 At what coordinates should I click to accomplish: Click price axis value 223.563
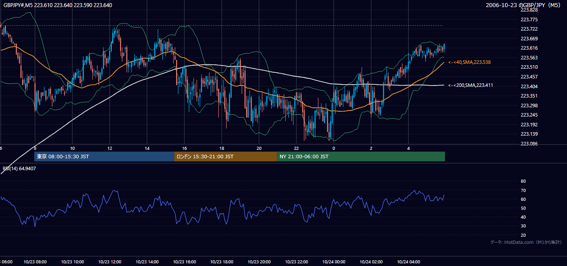529,58
